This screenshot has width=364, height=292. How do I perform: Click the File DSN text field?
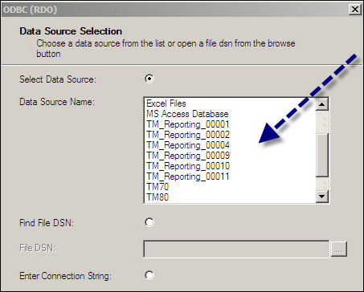coord(236,249)
